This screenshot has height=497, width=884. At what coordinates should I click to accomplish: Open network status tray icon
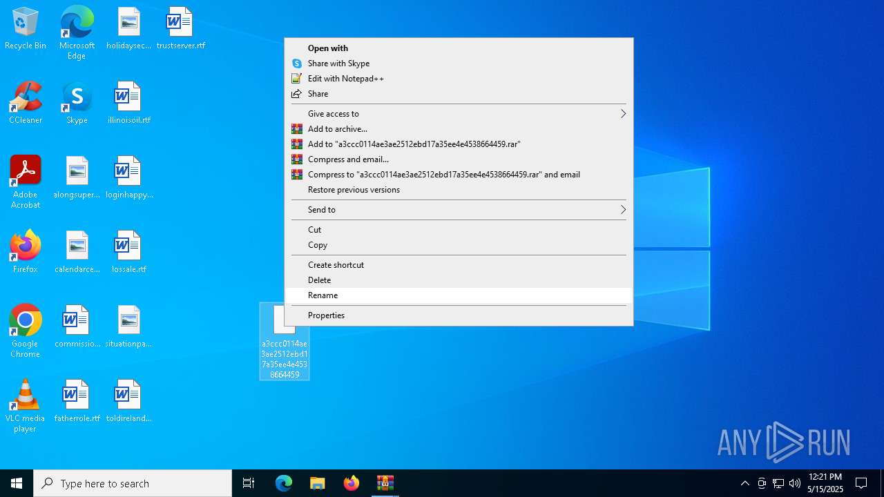tap(778, 483)
